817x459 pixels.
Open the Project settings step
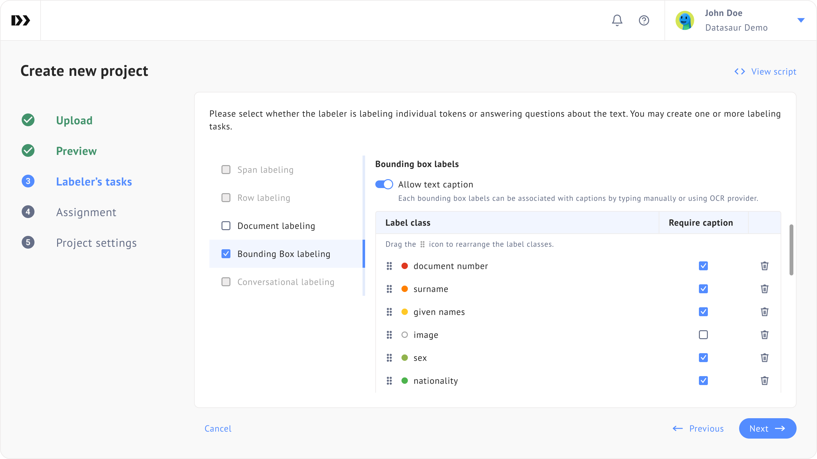96,243
